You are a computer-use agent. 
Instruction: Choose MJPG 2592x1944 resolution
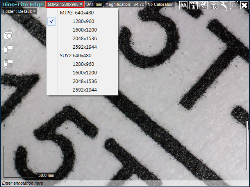pyautogui.click(x=84, y=47)
